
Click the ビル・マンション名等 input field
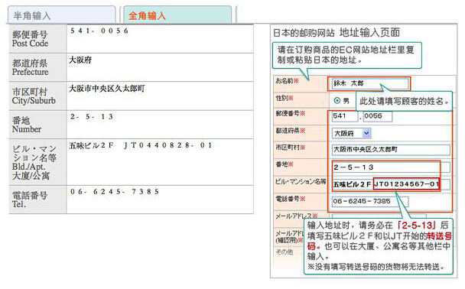[391, 184]
